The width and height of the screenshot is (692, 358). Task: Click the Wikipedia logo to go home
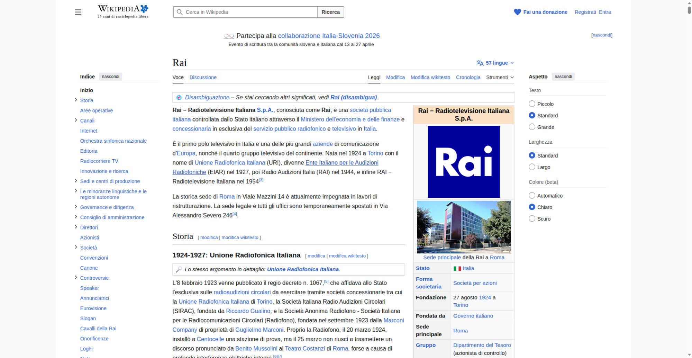pyautogui.click(x=123, y=11)
